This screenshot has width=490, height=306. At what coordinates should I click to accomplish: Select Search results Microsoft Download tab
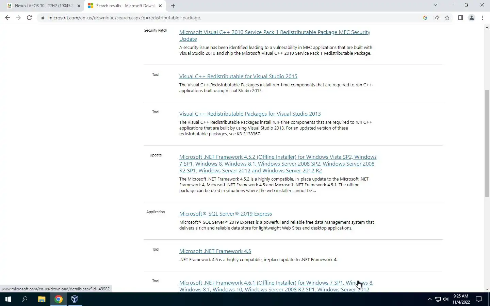pyautogui.click(x=125, y=6)
